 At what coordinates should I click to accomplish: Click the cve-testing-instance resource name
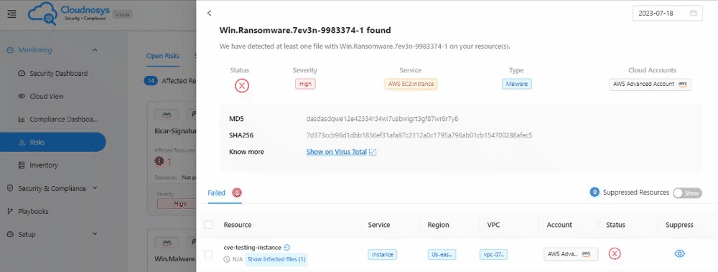[x=252, y=248]
